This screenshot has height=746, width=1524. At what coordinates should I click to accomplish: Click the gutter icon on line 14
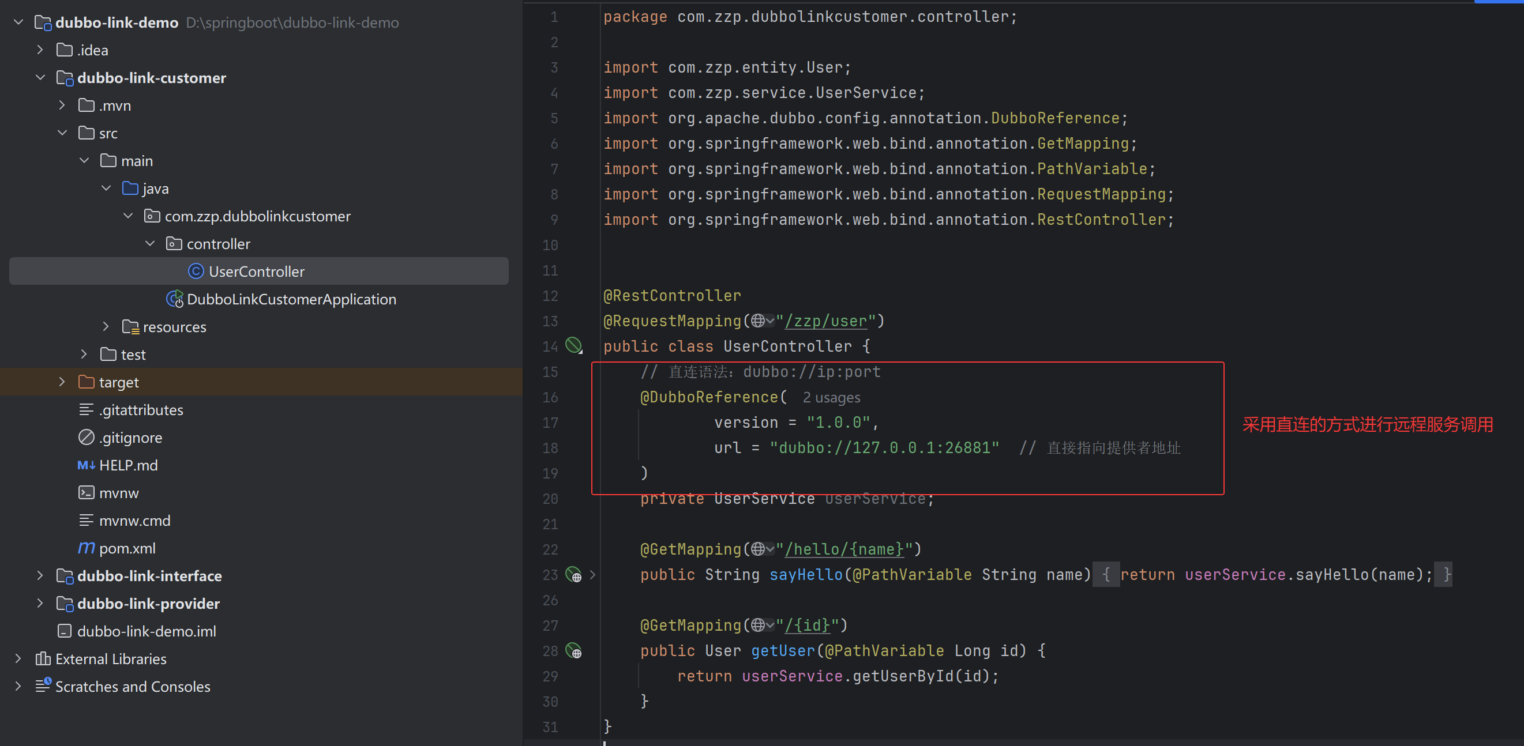tap(573, 345)
